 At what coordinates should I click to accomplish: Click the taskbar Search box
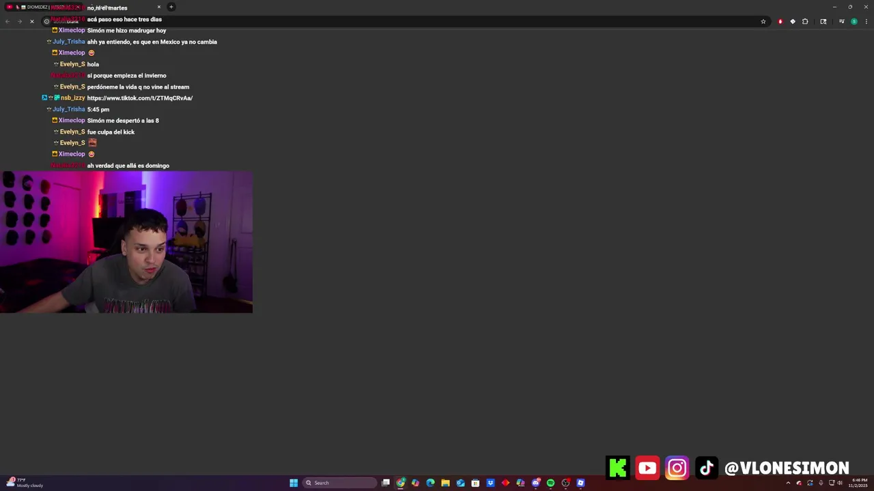click(x=339, y=483)
